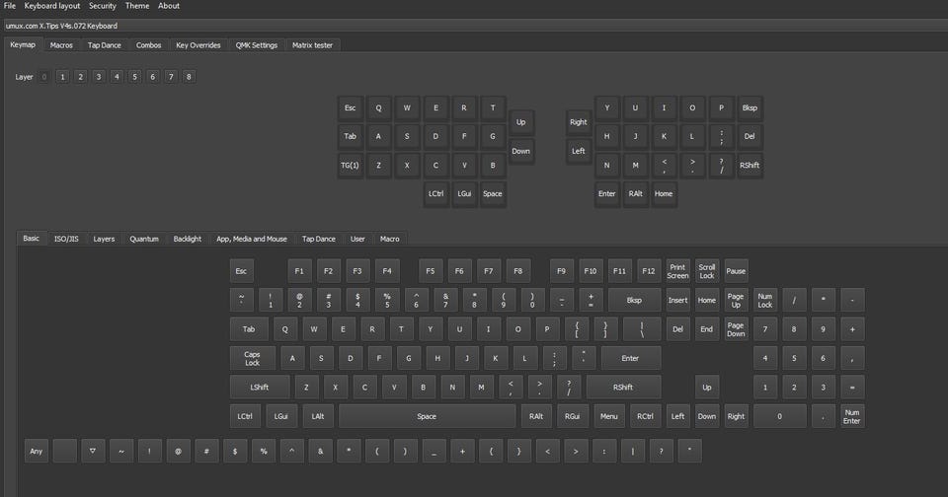Pick the Caps Lock keycode

click(x=252, y=358)
